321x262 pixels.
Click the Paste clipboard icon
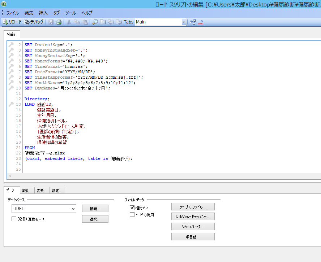[x=85, y=22]
